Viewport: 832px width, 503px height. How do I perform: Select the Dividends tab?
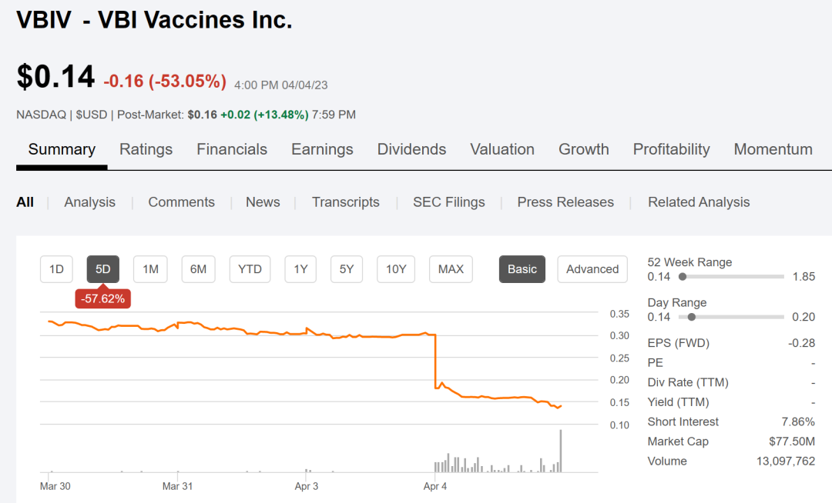tap(411, 149)
